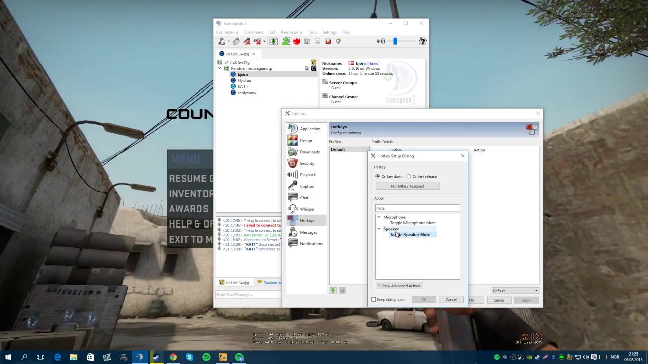Click the green eye subscribe-to-channels toolbar icon
This screenshot has width=648, height=364.
(274, 41)
